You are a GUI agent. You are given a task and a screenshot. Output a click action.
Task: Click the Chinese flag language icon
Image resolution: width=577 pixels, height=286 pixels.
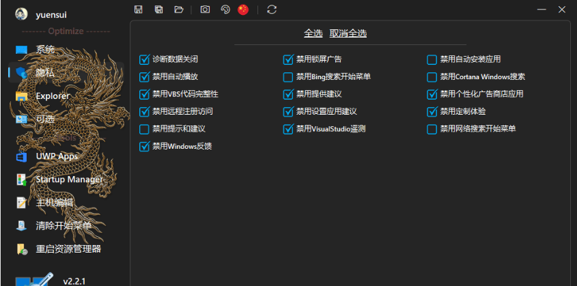coord(243,10)
